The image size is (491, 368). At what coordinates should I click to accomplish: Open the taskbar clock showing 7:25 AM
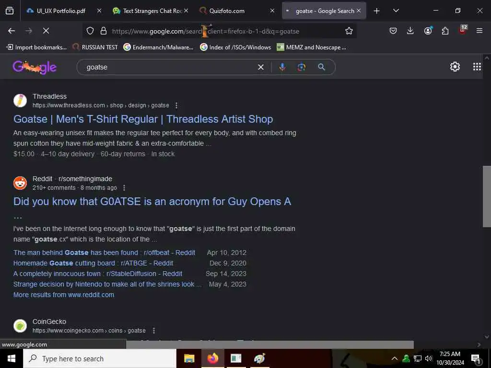450,358
